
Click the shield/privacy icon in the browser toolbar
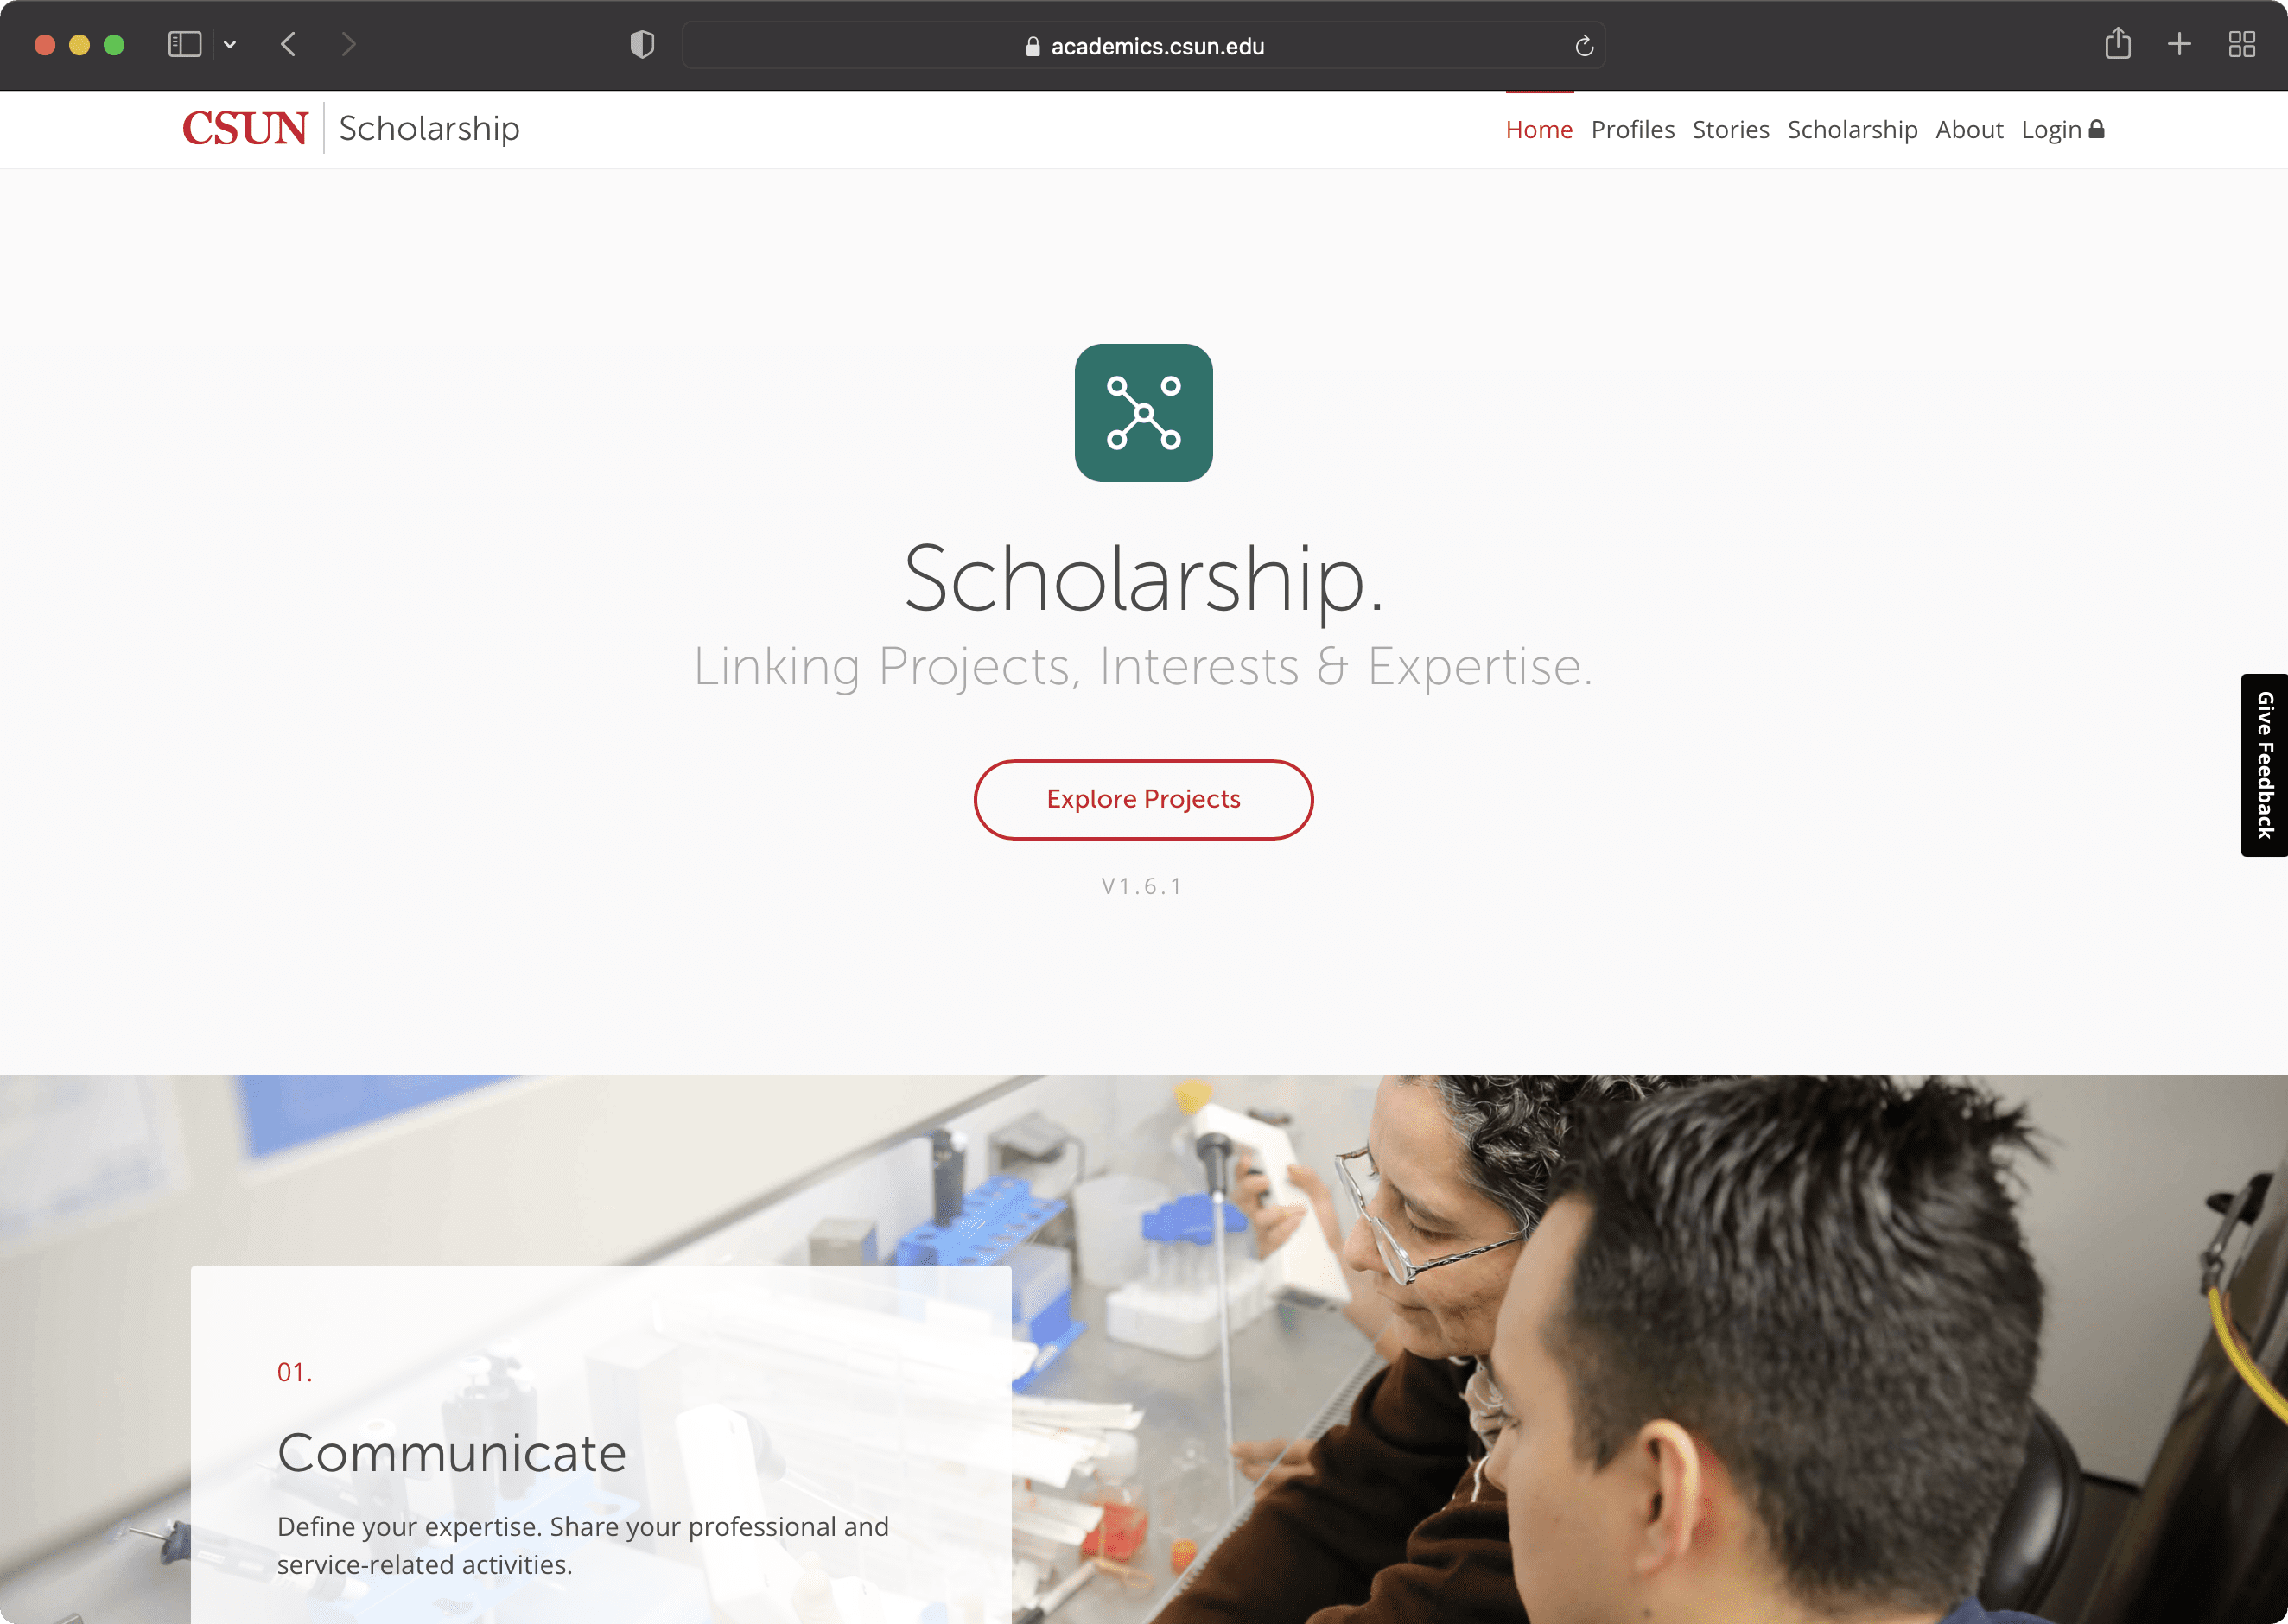(641, 44)
